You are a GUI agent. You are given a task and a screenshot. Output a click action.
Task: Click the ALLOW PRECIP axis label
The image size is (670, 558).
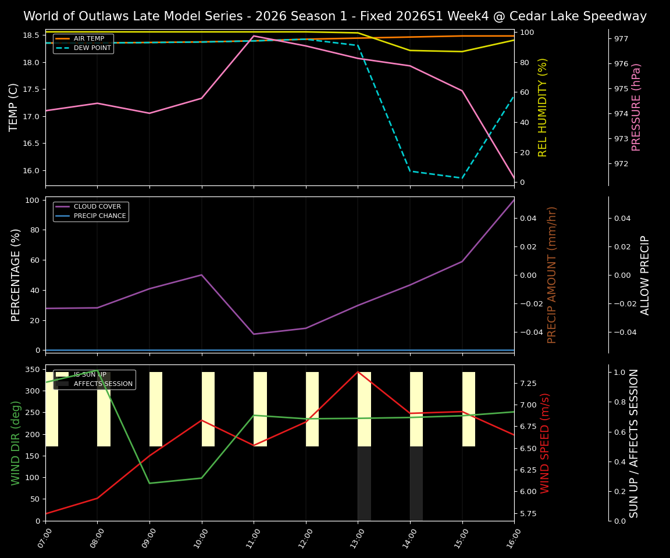pos(646,273)
